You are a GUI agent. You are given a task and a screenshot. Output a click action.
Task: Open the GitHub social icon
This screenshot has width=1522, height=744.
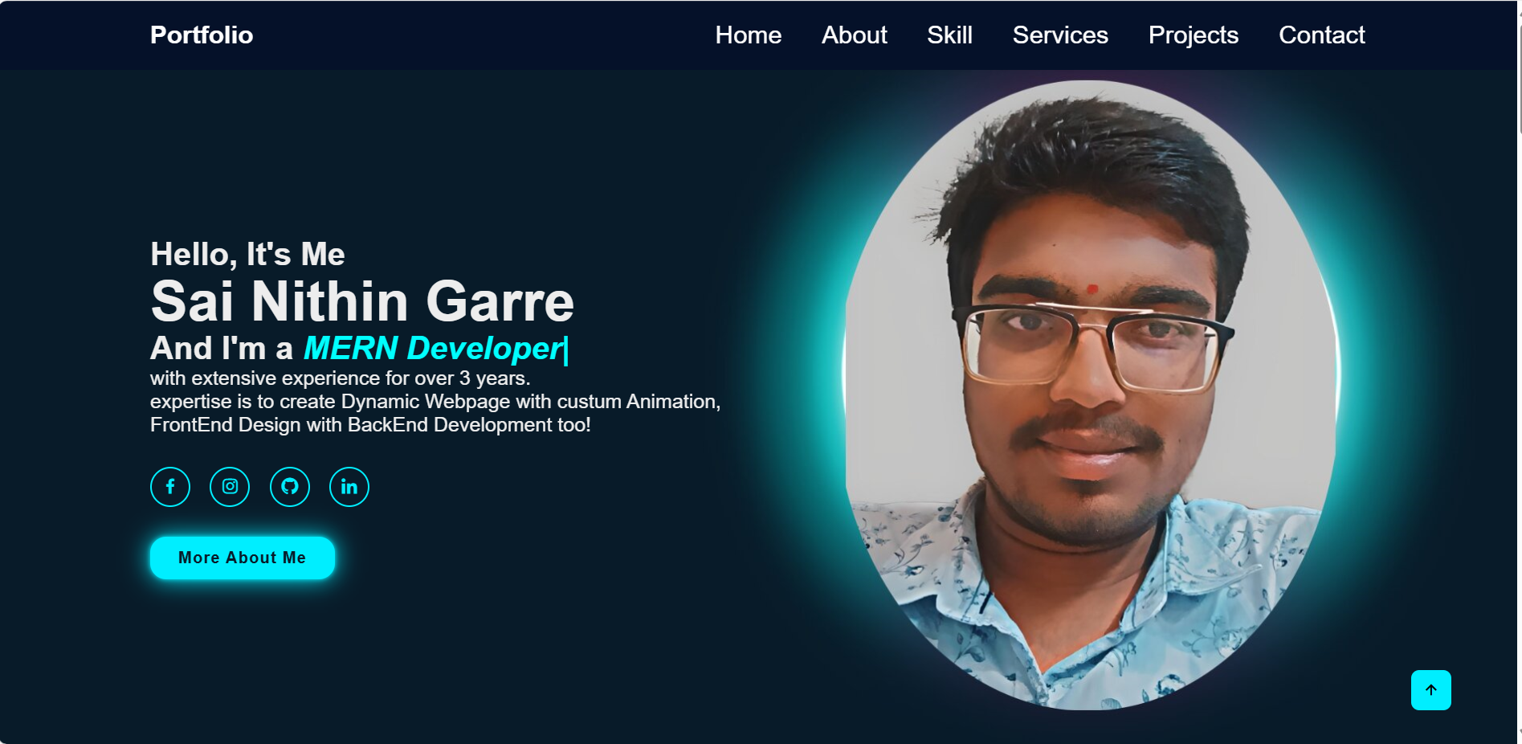point(289,486)
